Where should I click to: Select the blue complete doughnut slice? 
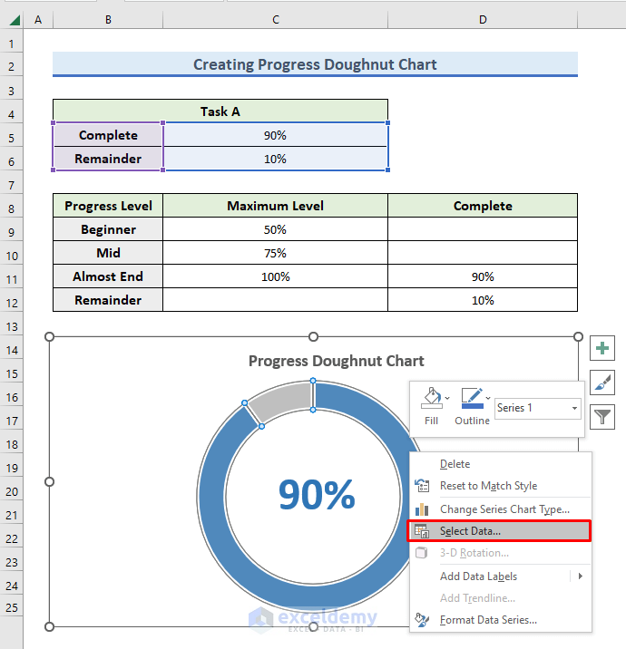tap(212, 497)
